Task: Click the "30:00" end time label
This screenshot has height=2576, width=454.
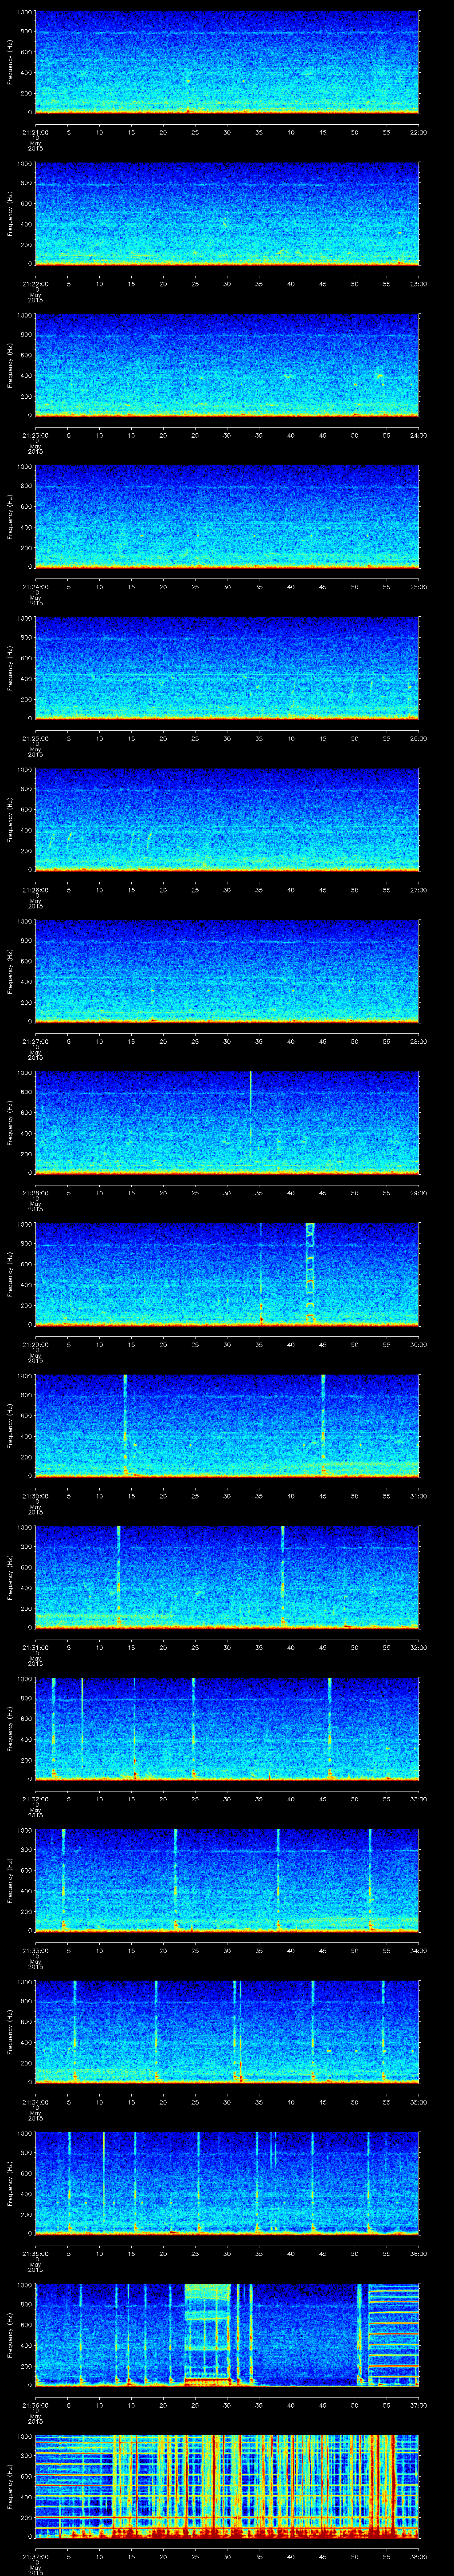Action: tap(419, 1344)
